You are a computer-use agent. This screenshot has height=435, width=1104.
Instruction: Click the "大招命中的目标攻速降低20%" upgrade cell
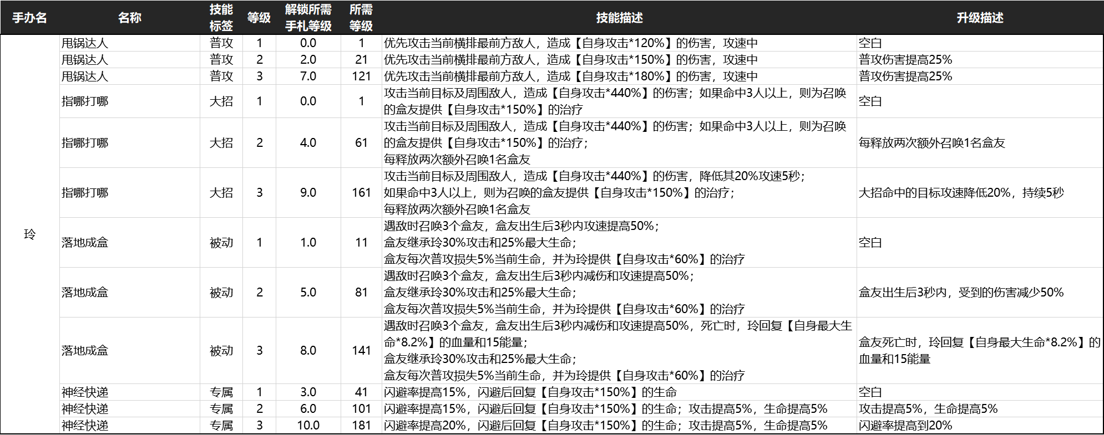coord(961,193)
